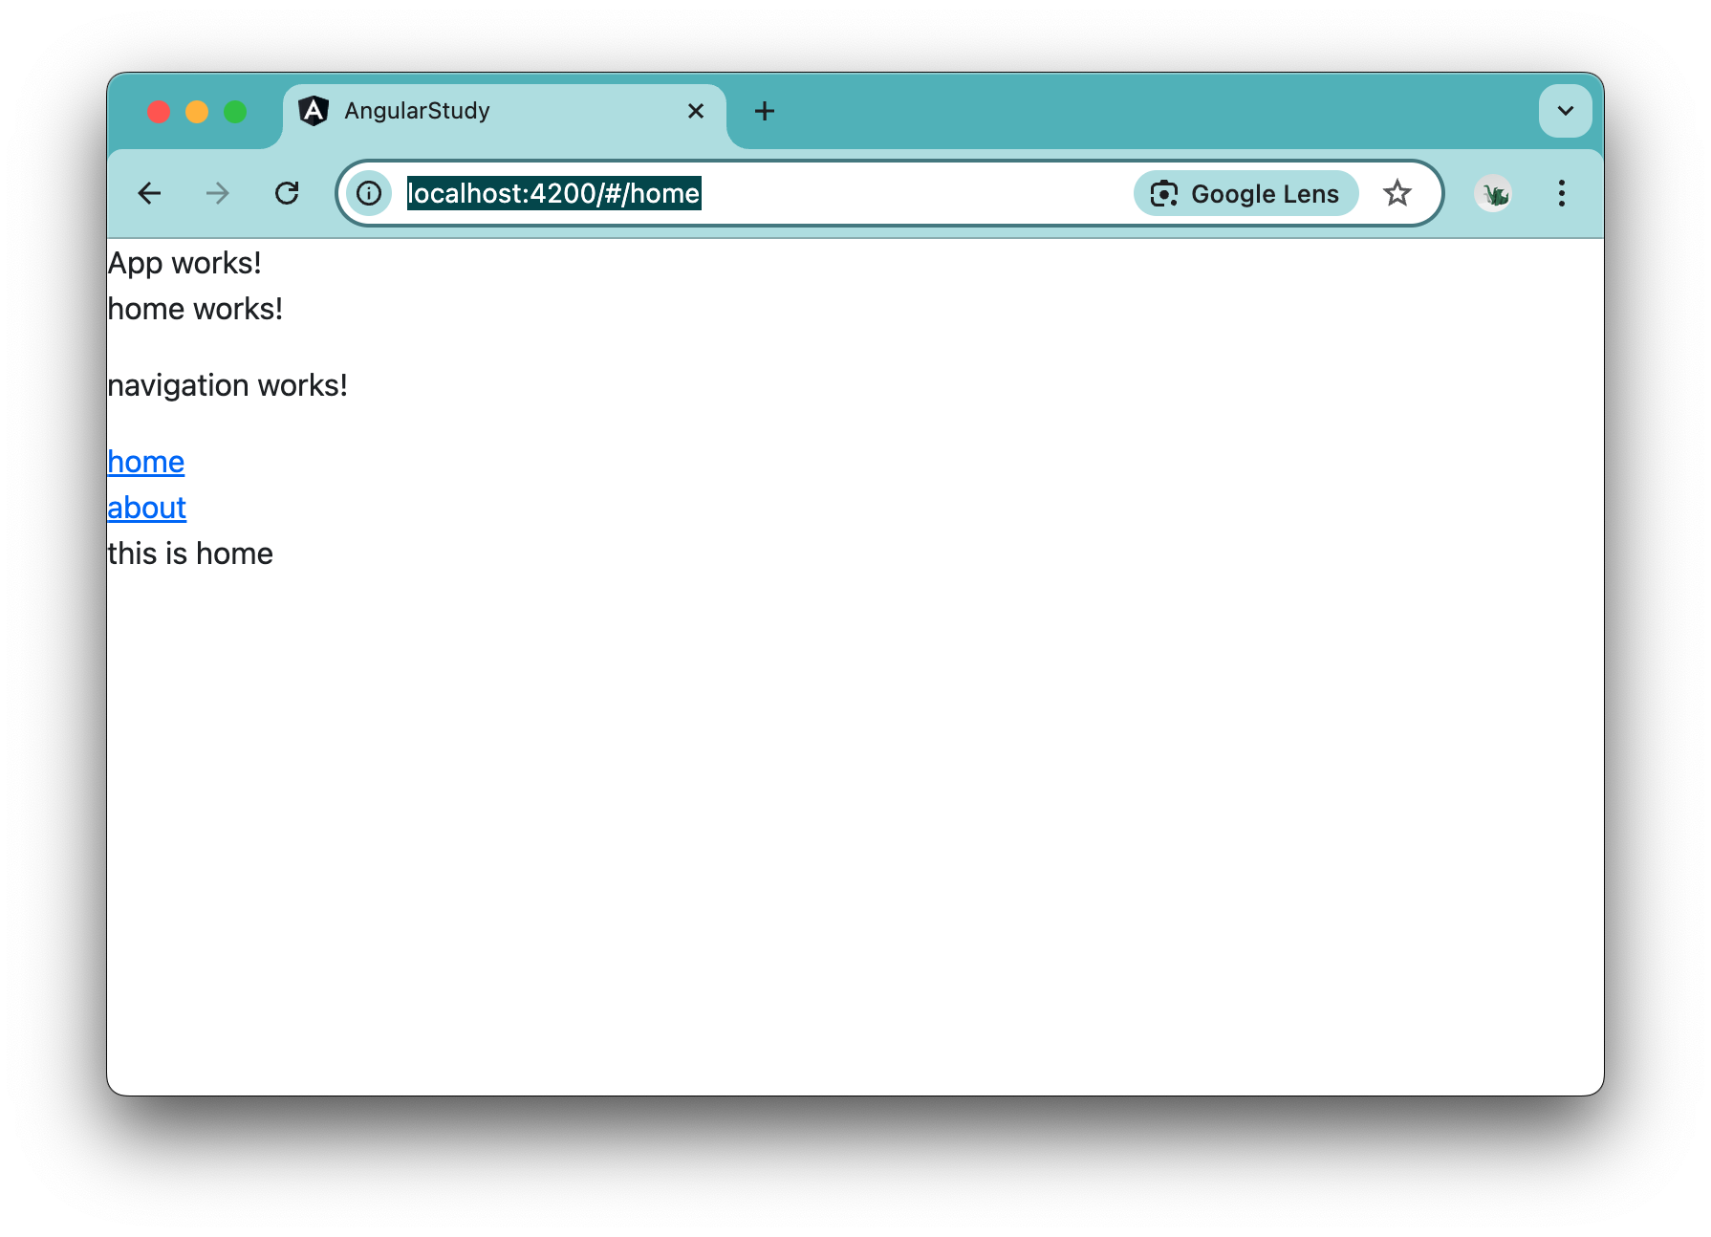The width and height of the screenshot is (1711, 1237).
Task: Click the green maximize traffic light
Action: coord(235,111)
